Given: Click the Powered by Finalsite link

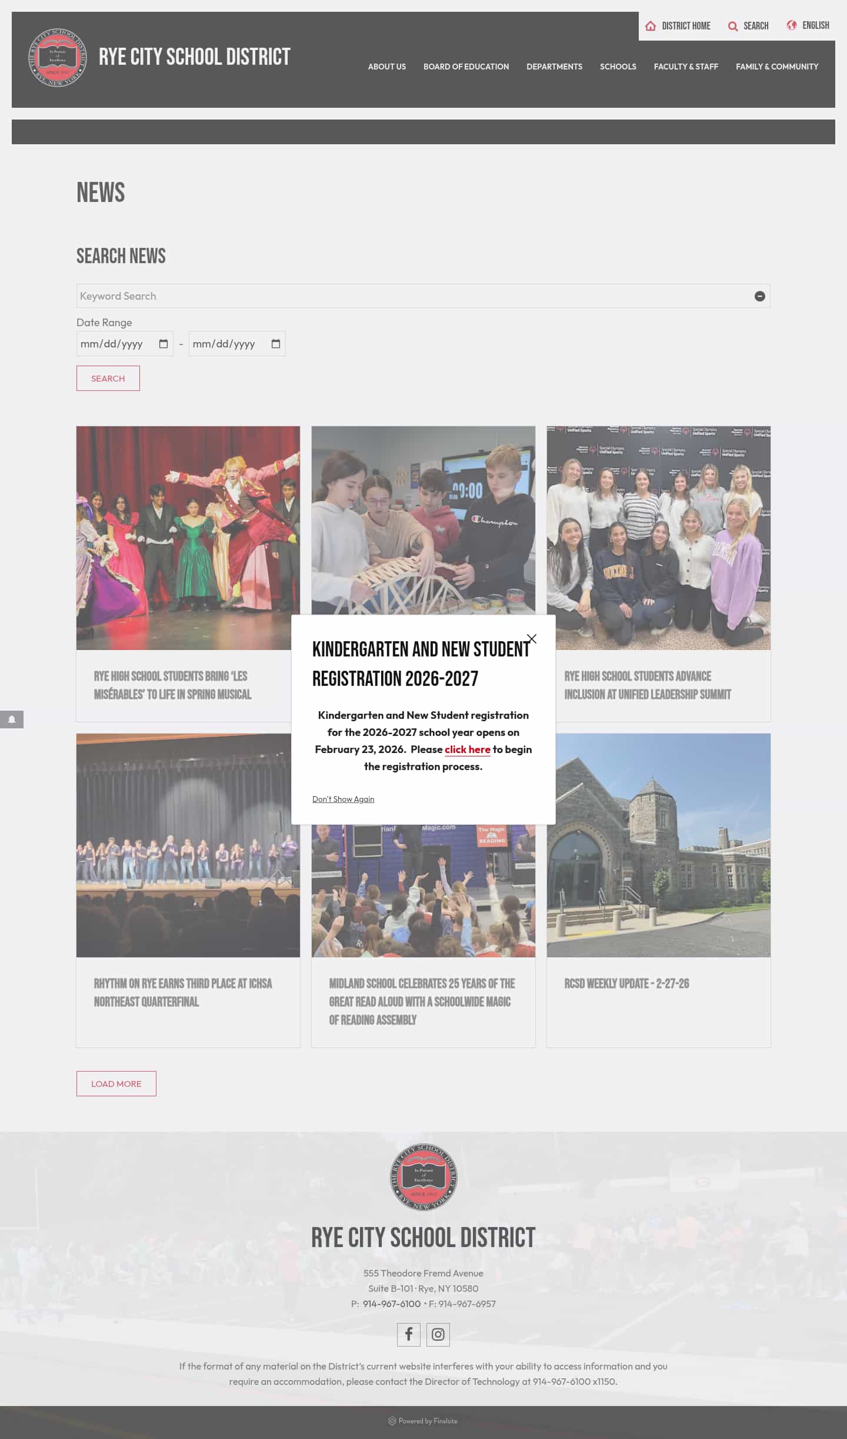Looking at the screenshot, I should click(x=423, y=1421).
